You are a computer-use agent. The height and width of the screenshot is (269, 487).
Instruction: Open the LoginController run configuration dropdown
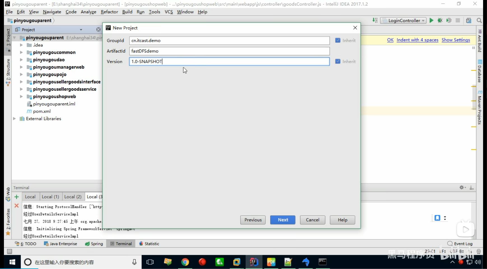[403, 20]
